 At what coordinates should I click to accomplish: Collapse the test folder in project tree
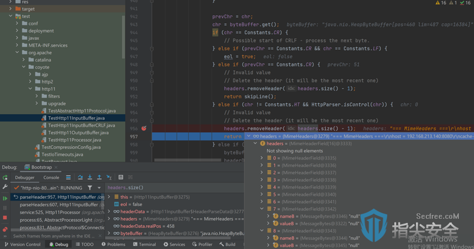click(x=11, y=16)
